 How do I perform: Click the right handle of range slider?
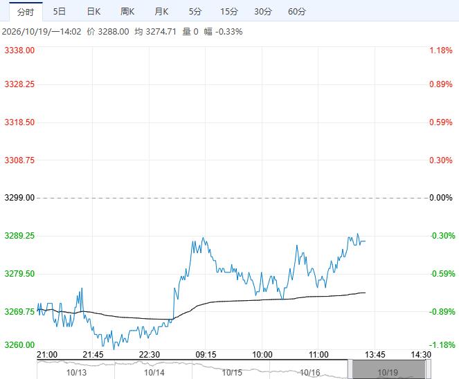pyautogui.click(x=428, y=369)
